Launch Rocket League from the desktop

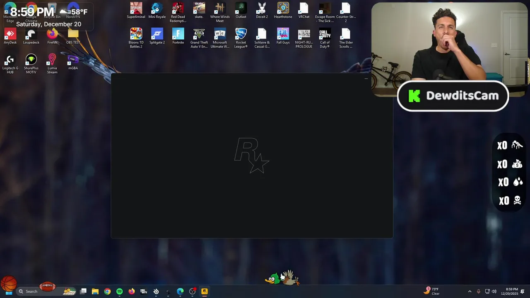[241, 38]
